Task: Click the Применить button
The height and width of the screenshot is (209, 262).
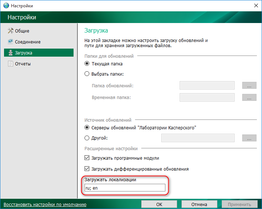Action: pos(240,204)
